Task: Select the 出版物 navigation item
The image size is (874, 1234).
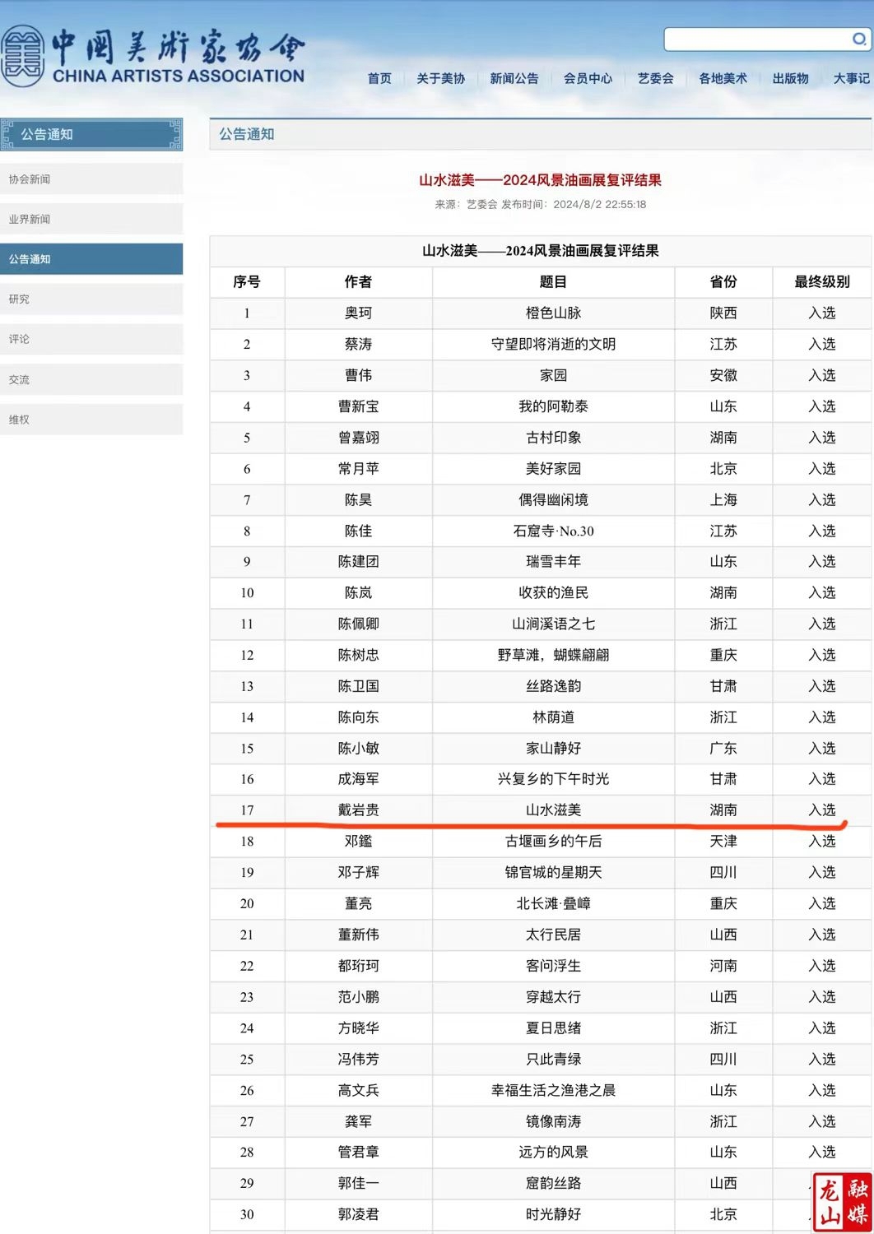Action: point(790,78)
